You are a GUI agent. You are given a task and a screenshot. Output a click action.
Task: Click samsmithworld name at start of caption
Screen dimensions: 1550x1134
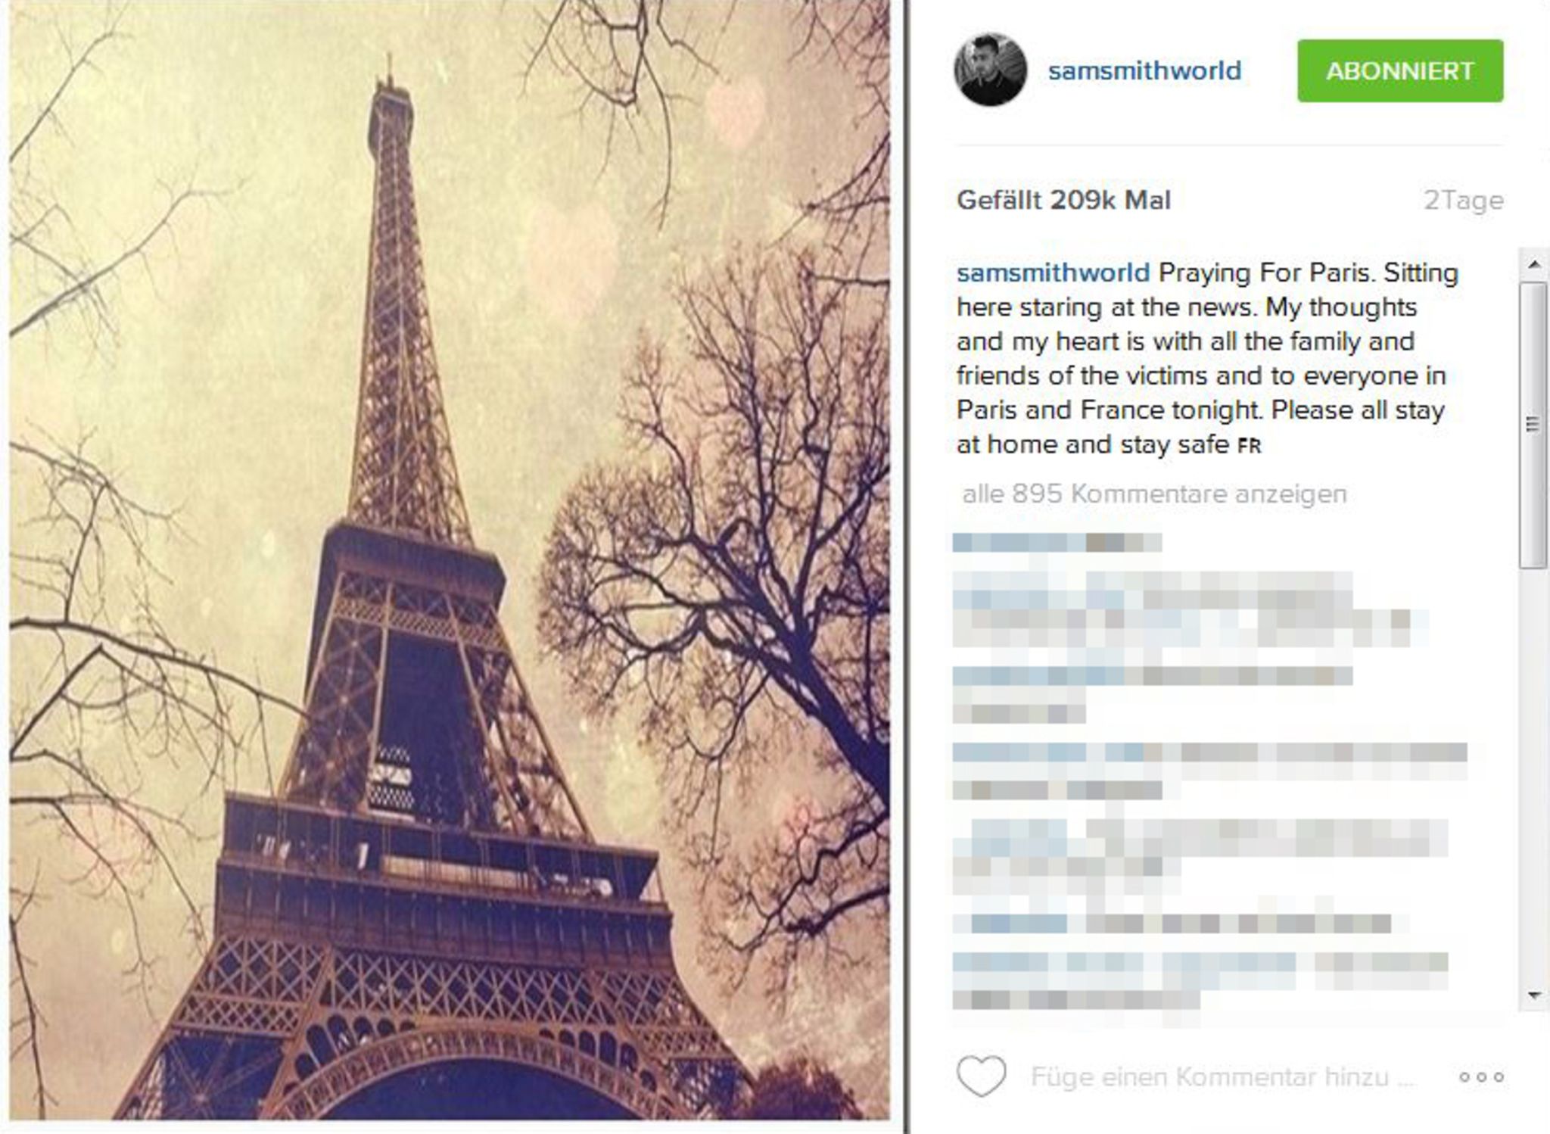1053,273
